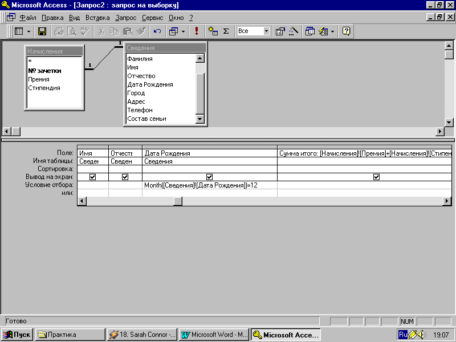Open the Вставка menu
Screen dimensions: 456x342
[x=97, y=18]
